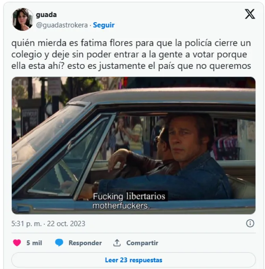Image resolution: width=265 pixels, height=269 pixels.
Task: Open Leer 23 respuestas button
Action: click(134, 260)
